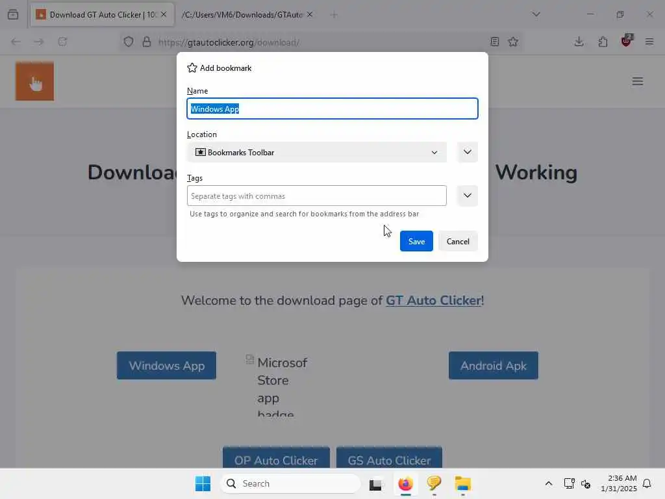Save the bookmark
This screenshot has height=499, width=665.
click(416, 241)
